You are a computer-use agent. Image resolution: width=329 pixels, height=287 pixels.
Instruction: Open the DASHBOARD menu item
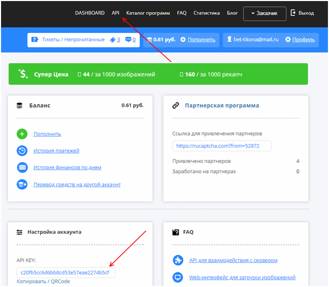(x=90, y=13)
